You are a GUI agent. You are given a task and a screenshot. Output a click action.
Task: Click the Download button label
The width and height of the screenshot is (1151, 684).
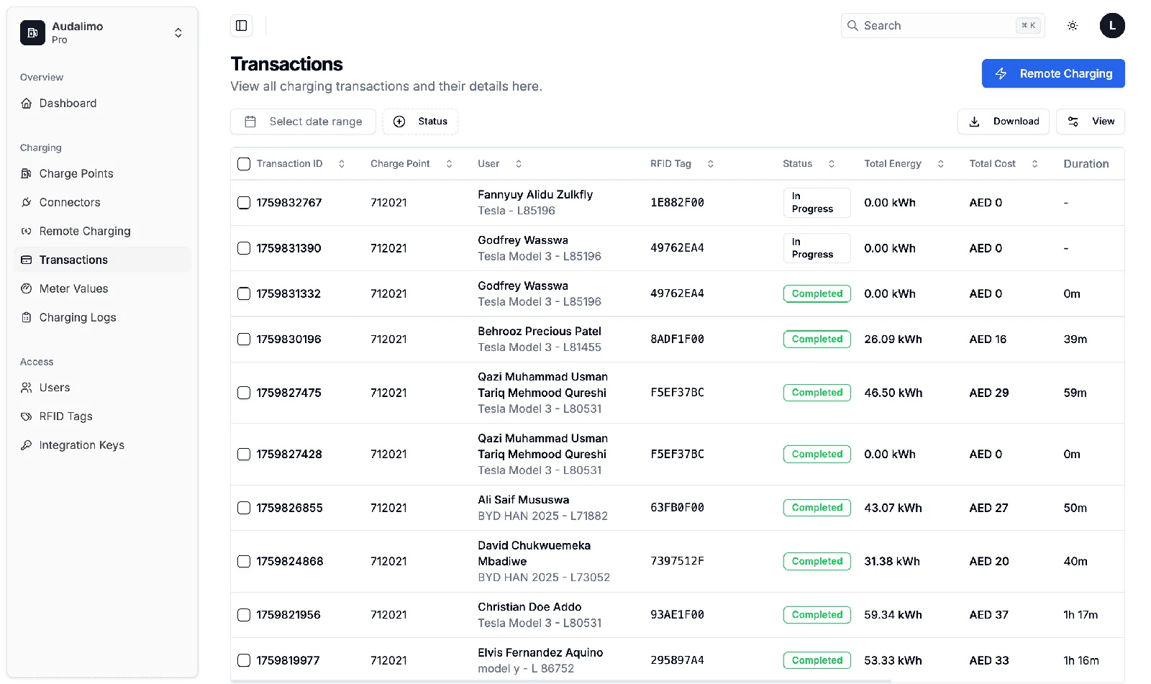point(1016,122)
